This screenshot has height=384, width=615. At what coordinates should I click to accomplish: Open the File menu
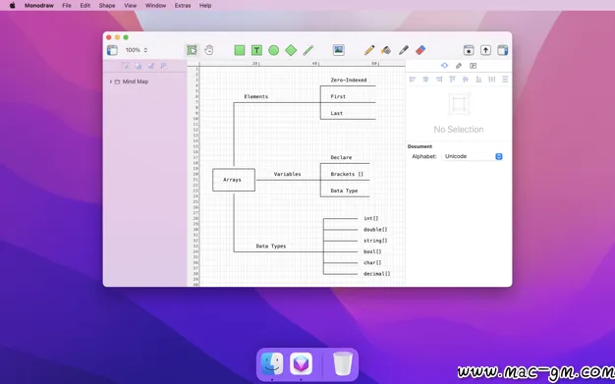click(67, 6)
